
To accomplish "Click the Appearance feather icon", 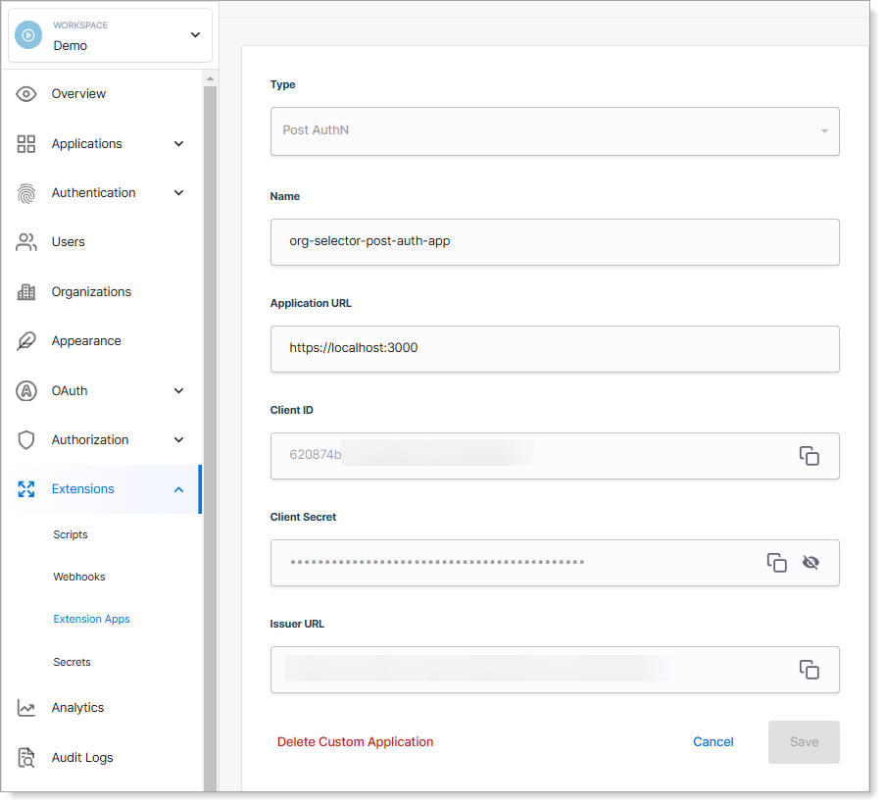I will [x=26, y=341].
